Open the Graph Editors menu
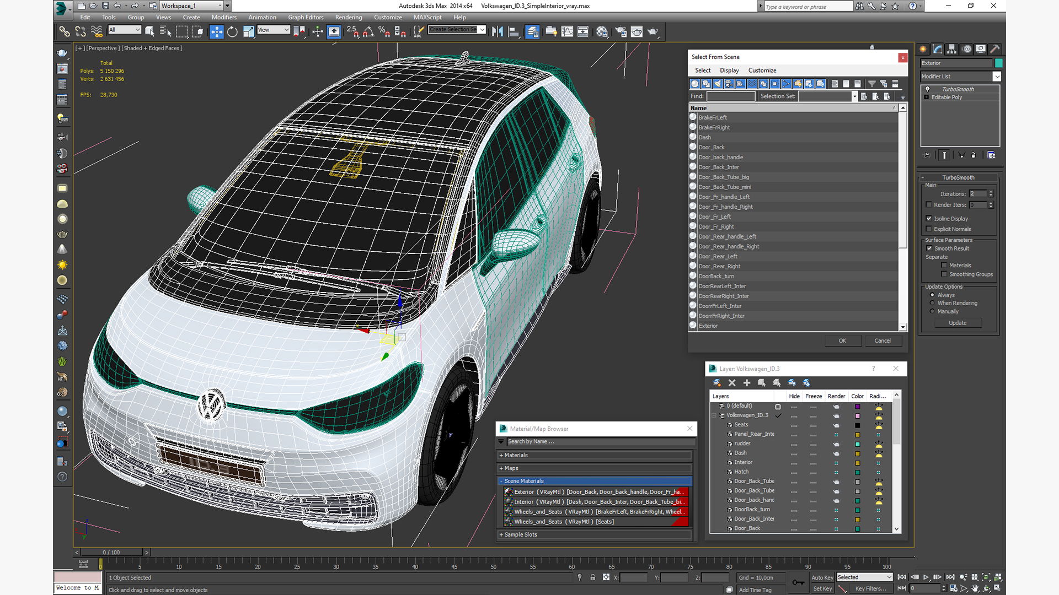1059x595 pixels. pos(306,17)
